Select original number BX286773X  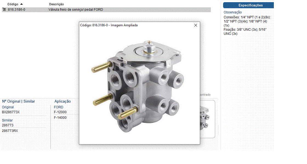[11, 112]
